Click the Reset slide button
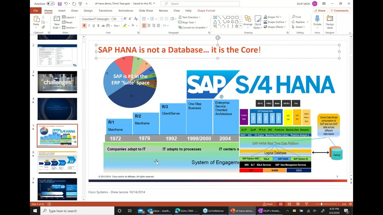Viewport: 383px width, 215px height. pos(67,22)
